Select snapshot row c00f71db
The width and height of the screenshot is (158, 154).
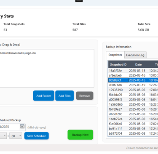[x=133, y=85]
